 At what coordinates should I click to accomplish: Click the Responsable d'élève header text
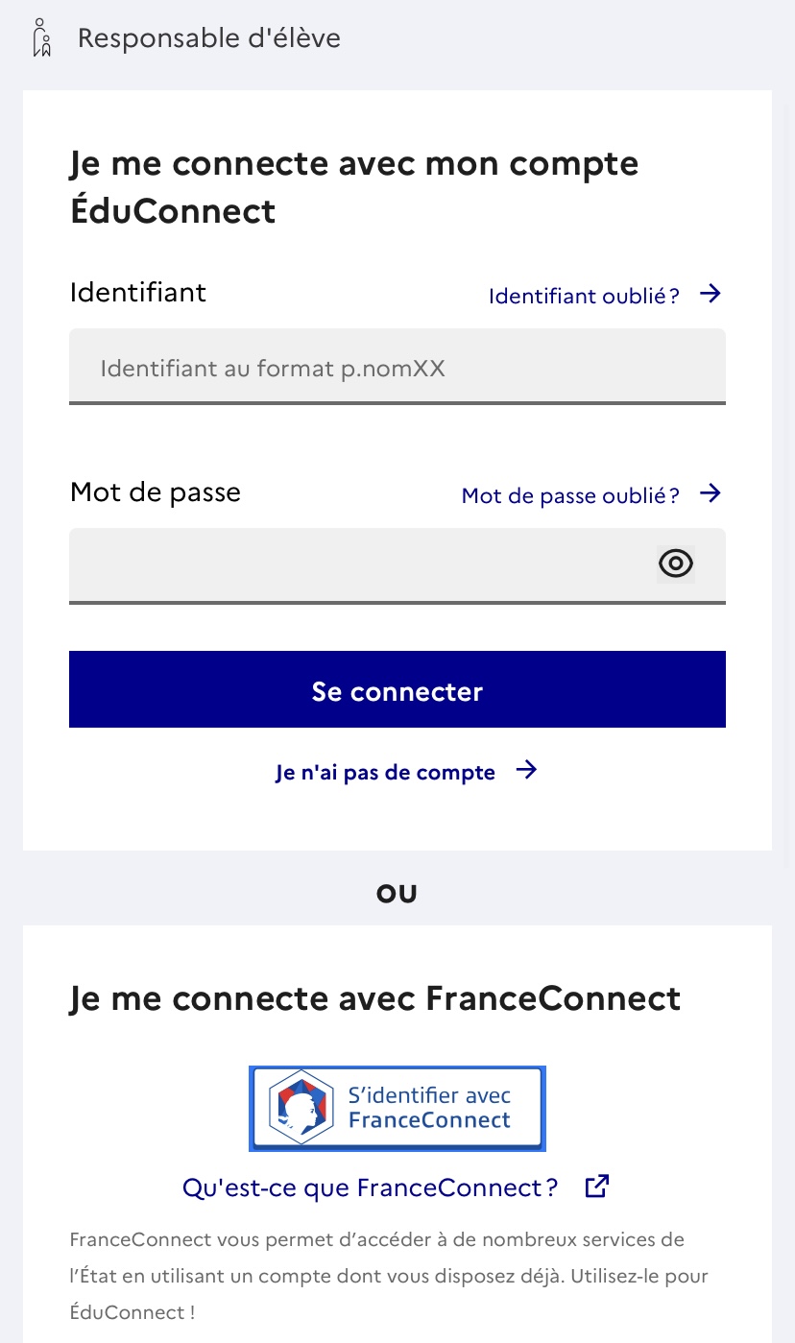(x=208, y=38)
